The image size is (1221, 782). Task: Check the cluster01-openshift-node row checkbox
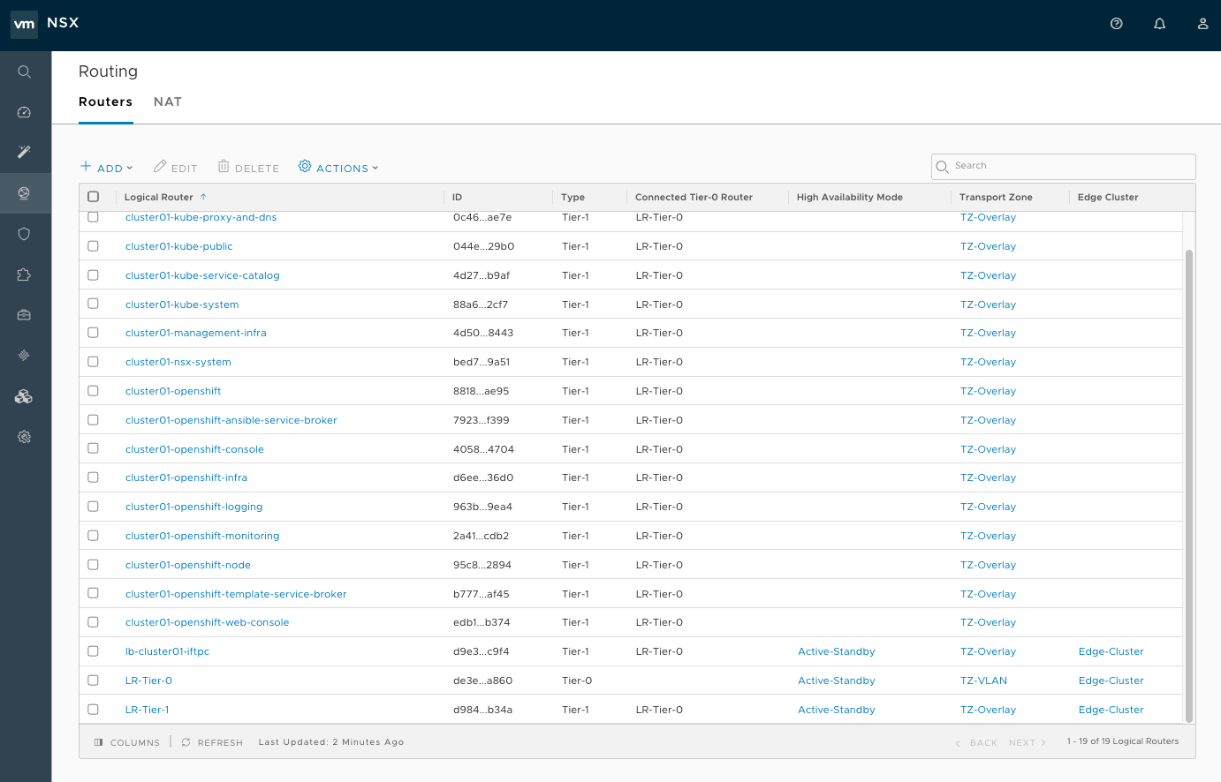coord(94,565)
